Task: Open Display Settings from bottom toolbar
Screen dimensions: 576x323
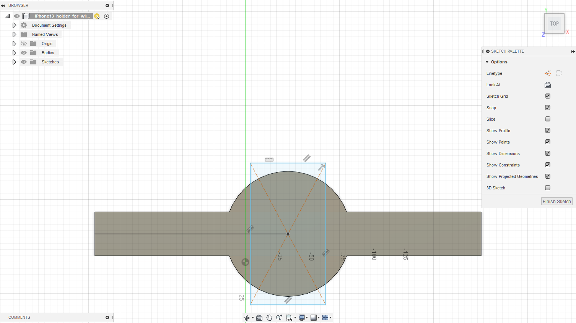Action: click(302, 317)
